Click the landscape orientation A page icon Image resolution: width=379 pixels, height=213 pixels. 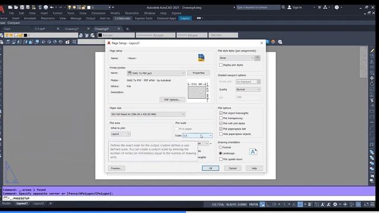pyautogui.click(x=253, y=151)
